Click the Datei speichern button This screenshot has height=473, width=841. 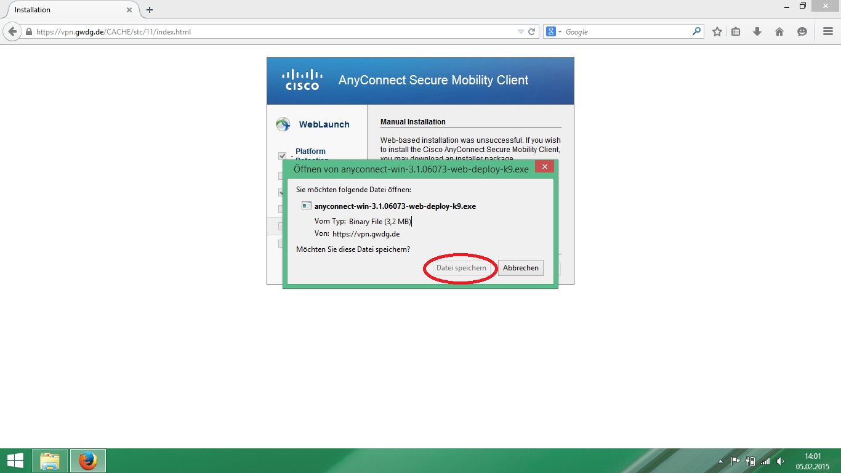[x=462, y=268]
